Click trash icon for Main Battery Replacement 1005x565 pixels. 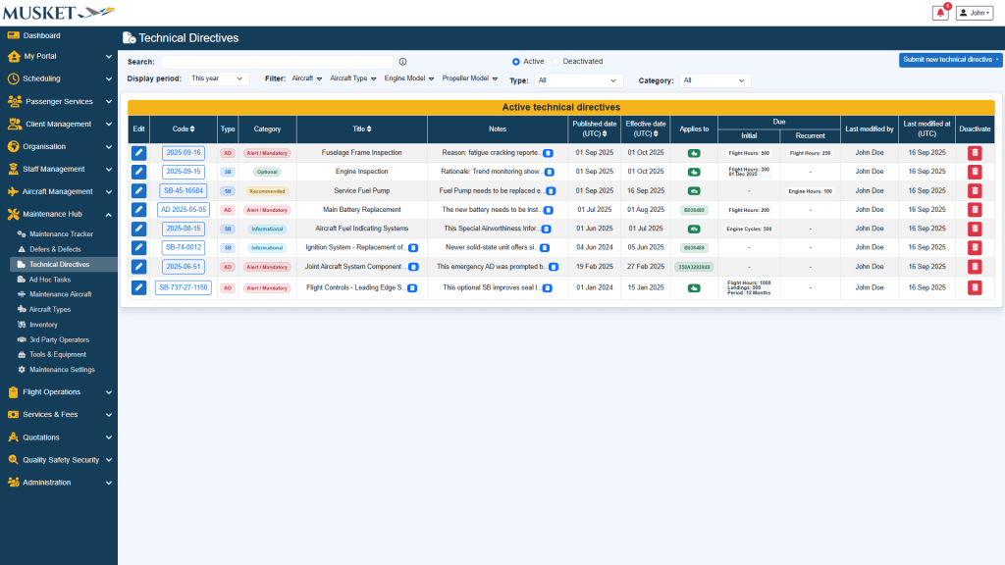pyautogui.click(x=975, y=210)
